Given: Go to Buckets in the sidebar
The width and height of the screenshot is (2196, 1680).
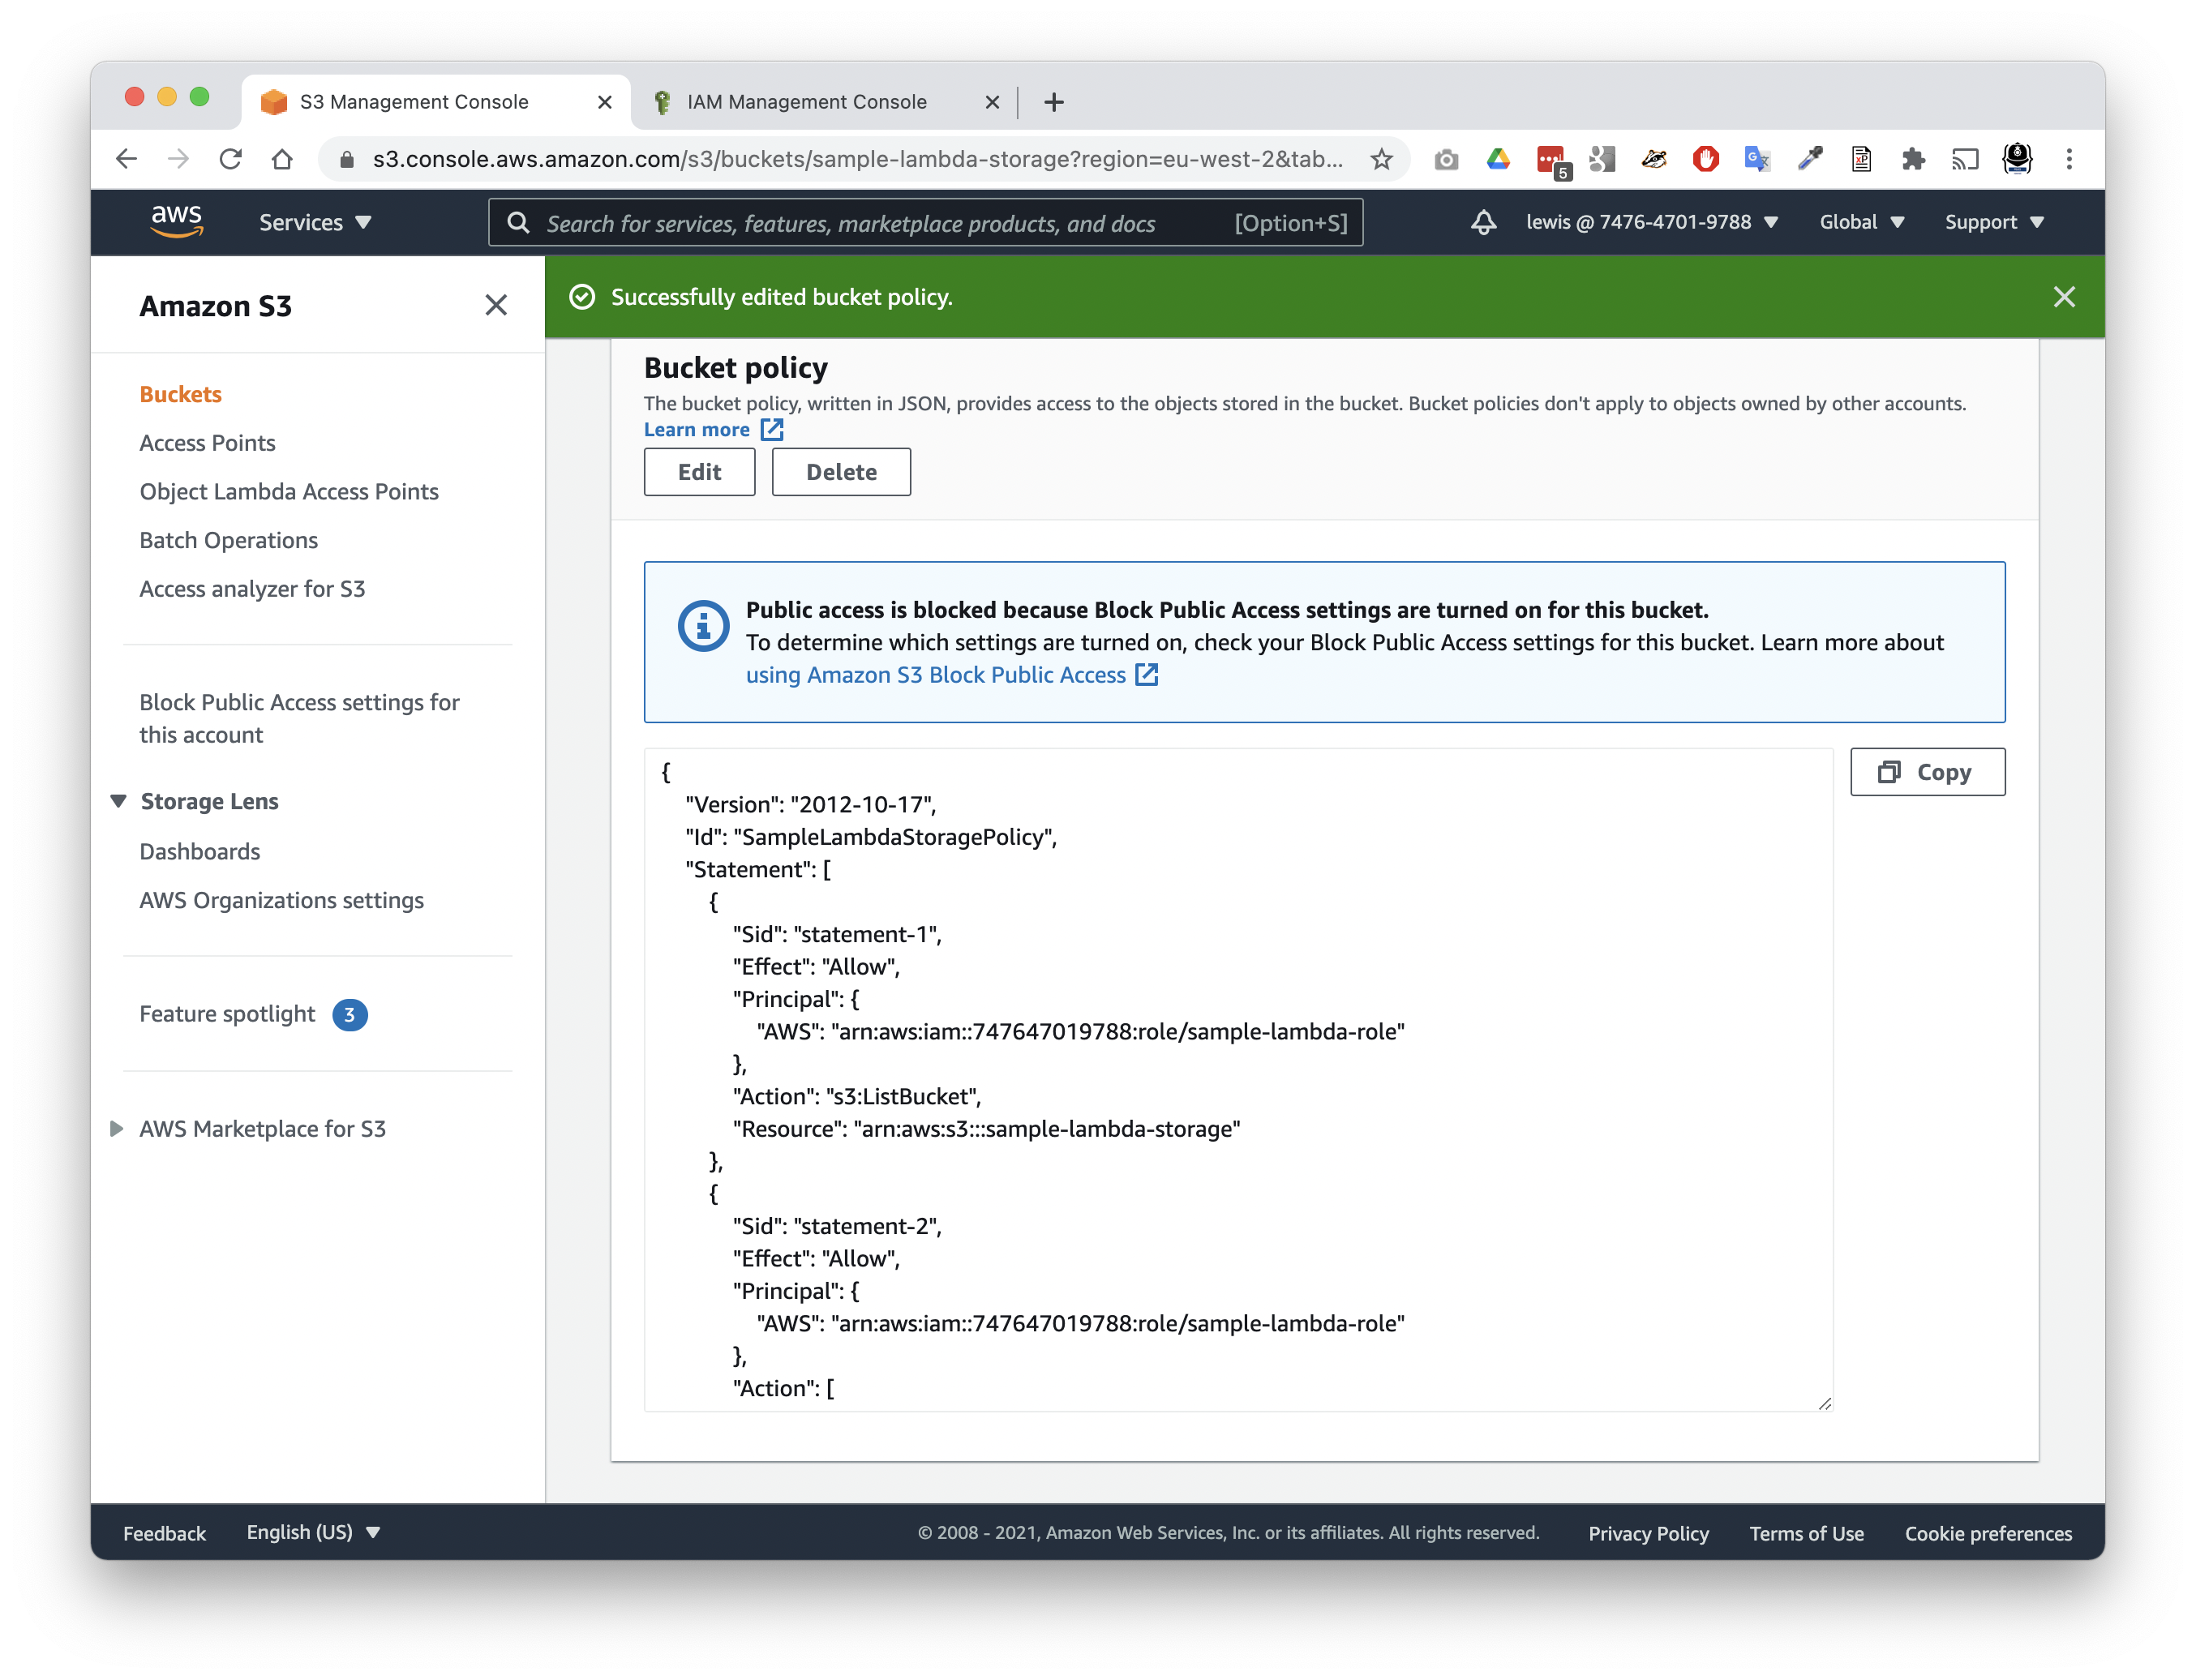Looking at the screenshot, I should [180, 394].
